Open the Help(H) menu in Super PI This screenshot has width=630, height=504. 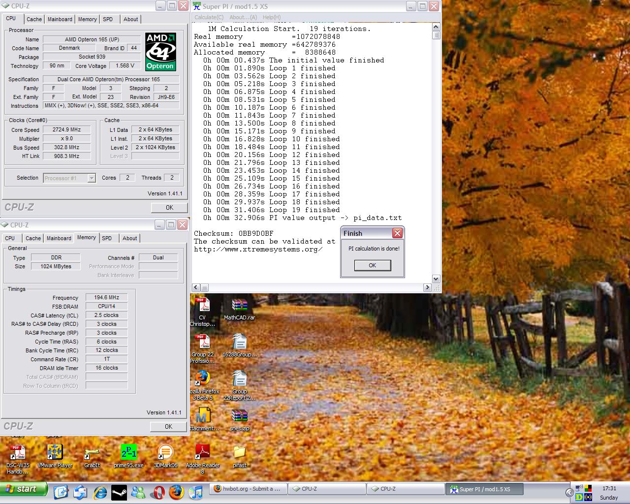tap(272, 17)
